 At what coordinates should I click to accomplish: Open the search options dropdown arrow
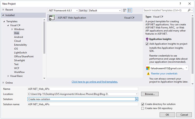pyautogui.click(x=192, y=10)
